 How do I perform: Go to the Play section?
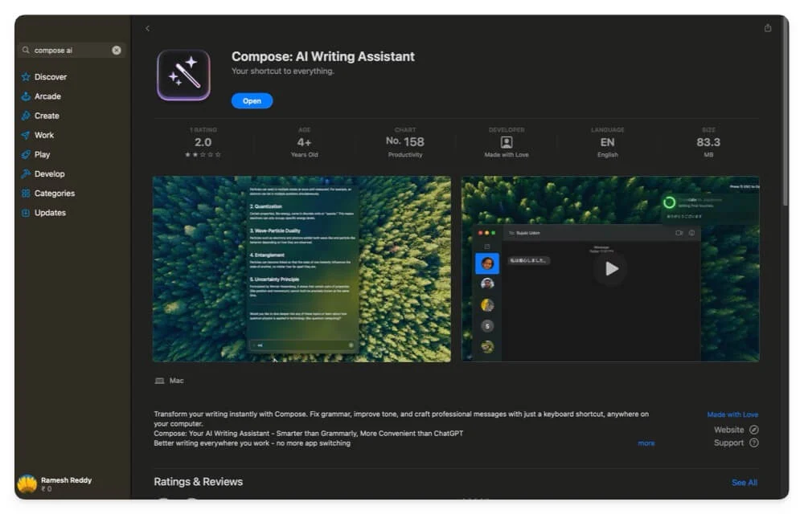[42, 155]
